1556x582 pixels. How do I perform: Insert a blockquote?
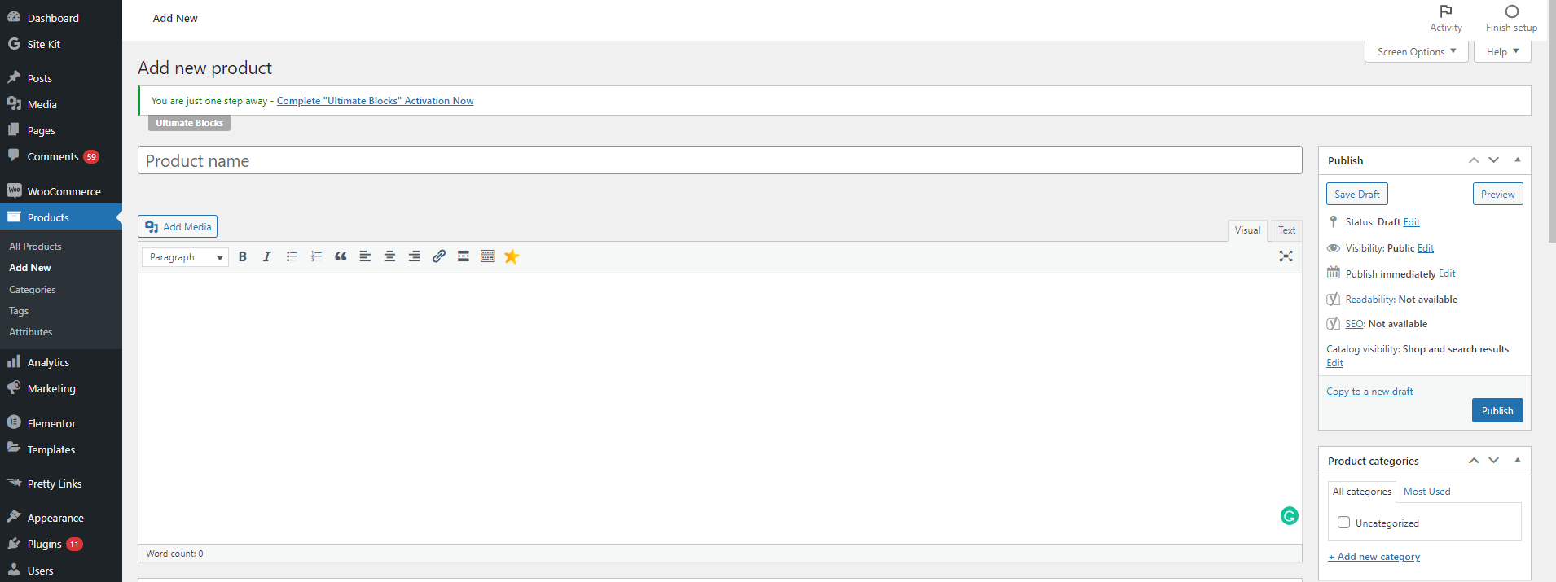[x=340, y=256]
